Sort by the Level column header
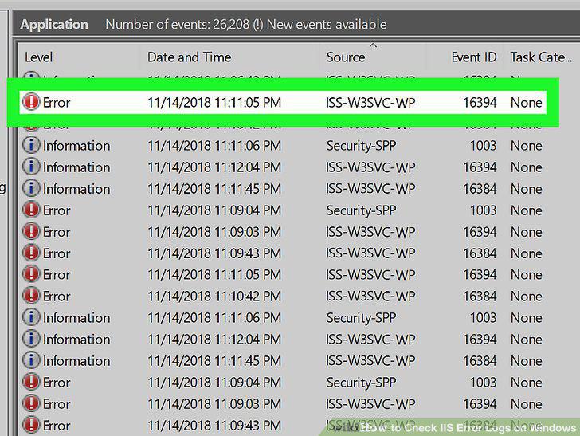 [39, 57]
